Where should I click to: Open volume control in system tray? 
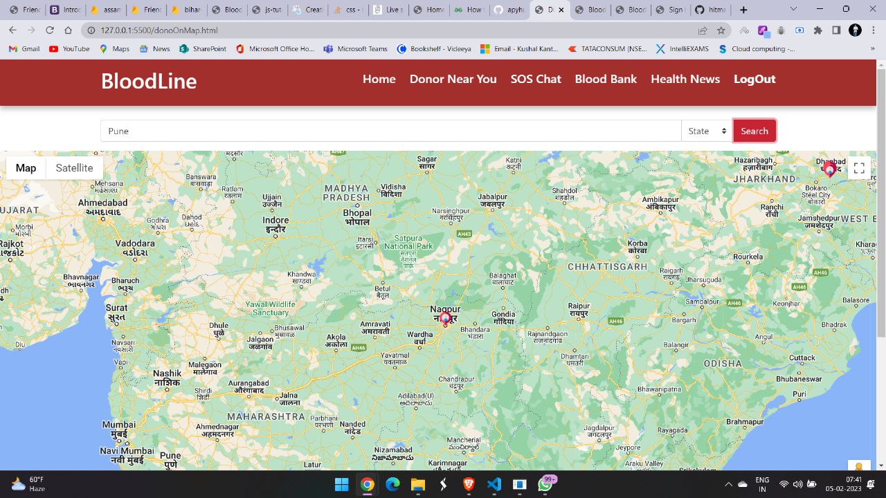(x=797, y=484)
